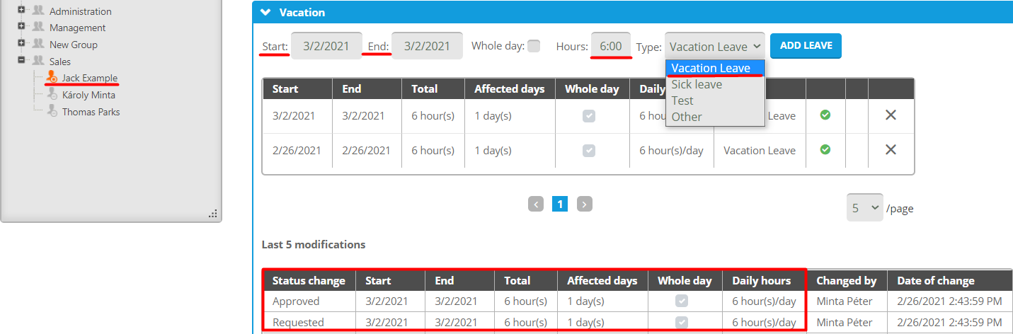Delete the 2/26/2021 leave row
The image size is (1013, 334).
[891, 149]
